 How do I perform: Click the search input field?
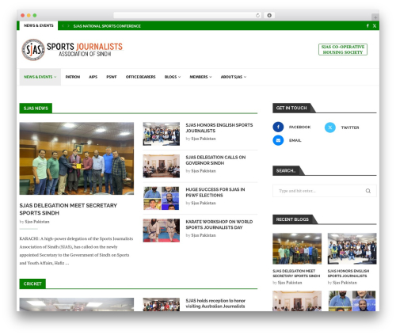(x=325, y=191)
